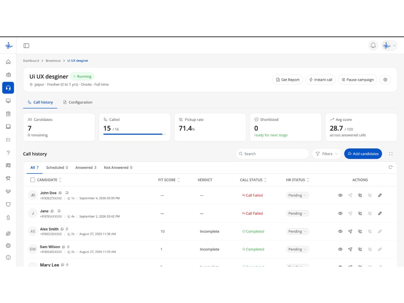Open campaign settings gear beside Pause campaign

385,80
